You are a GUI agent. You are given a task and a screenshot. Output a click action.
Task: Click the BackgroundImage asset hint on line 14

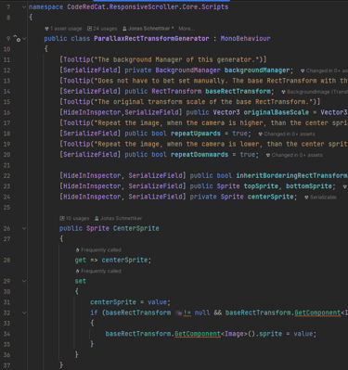point(315,92)
